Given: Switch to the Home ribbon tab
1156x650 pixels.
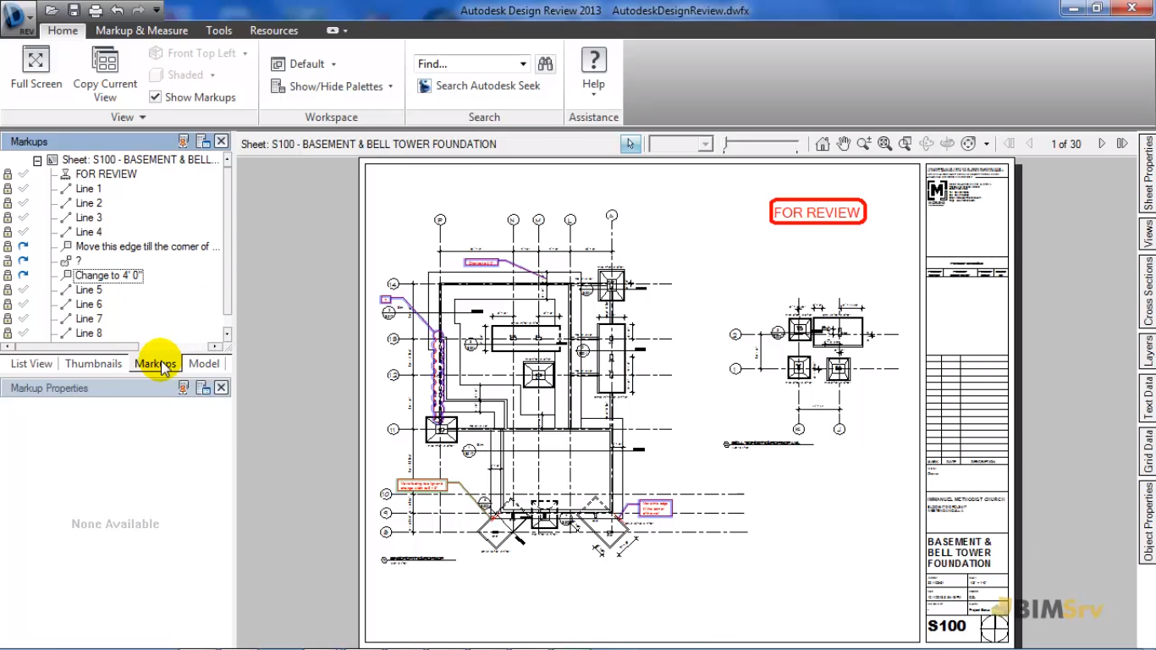Looking at the screenshot, I should (x=63, y=30).
